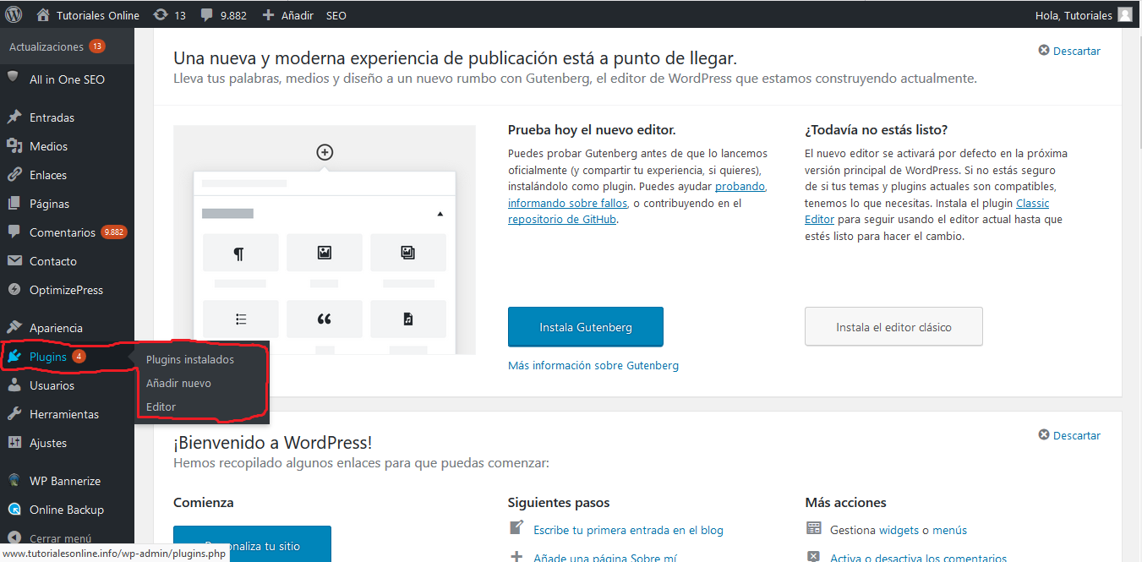Follow the probando link

[740, 186]
